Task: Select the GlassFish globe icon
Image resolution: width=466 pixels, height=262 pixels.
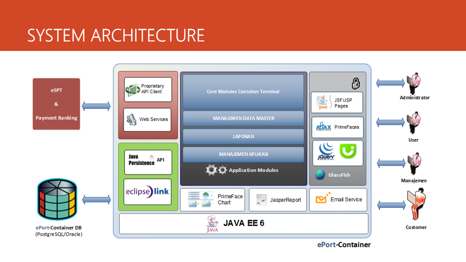Action: [320, 175]
